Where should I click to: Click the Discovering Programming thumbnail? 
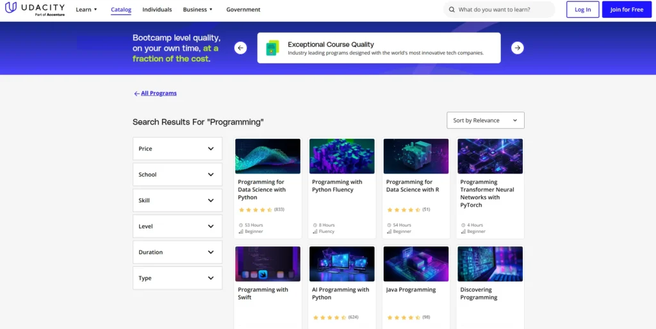[490, 264]
